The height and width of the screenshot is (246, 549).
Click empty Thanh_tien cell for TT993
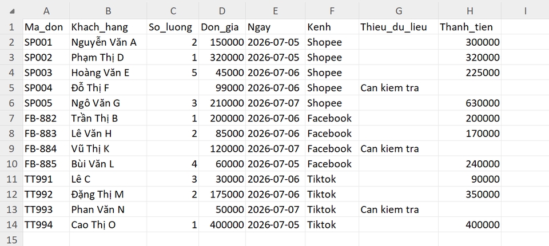coord(470,209)
